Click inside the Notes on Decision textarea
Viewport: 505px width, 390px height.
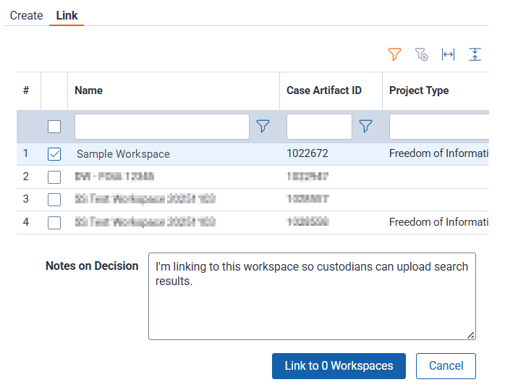312,296
